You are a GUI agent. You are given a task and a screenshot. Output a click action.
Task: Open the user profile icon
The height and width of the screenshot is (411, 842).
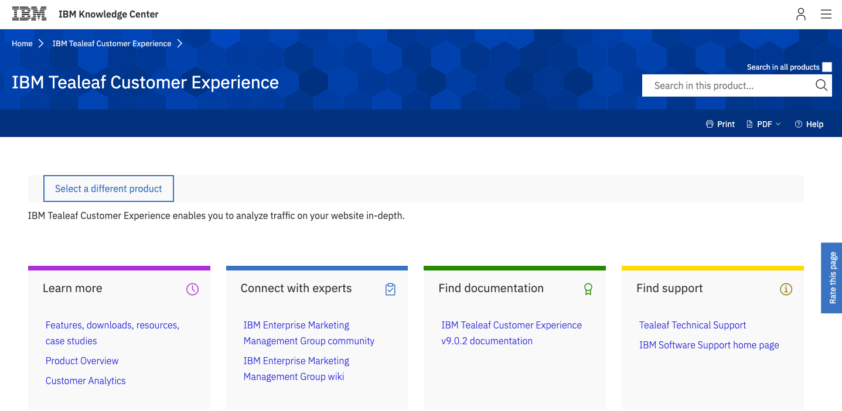point(800,14)
